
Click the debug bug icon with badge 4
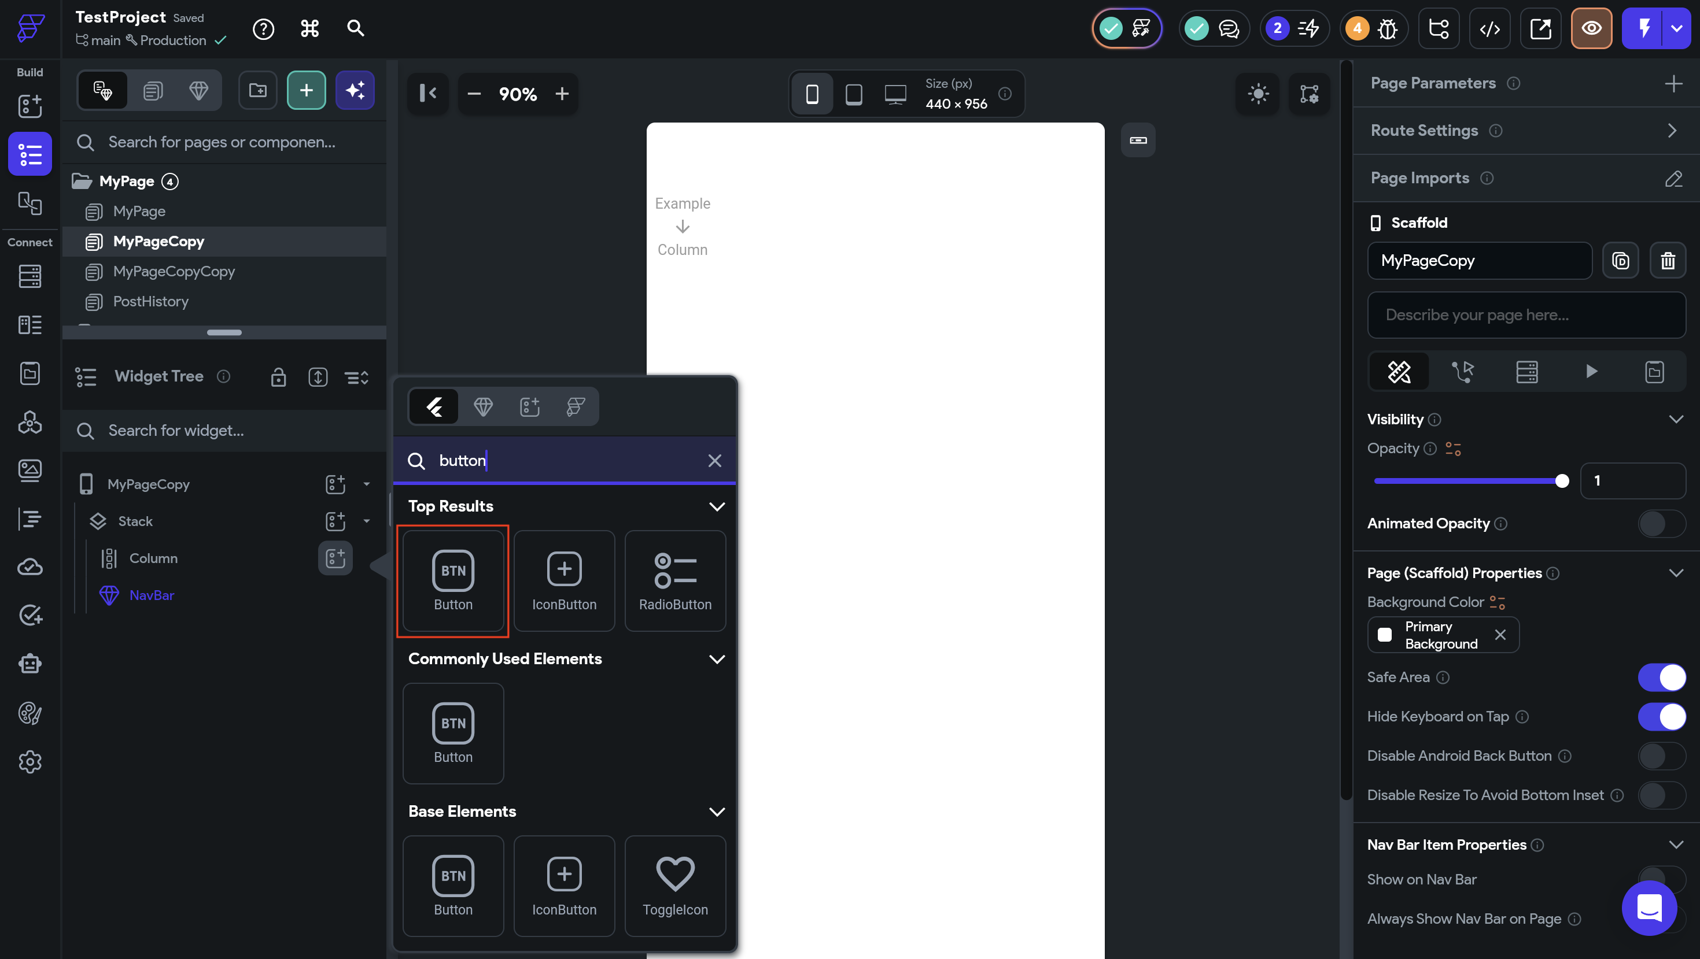[1386, 28]
